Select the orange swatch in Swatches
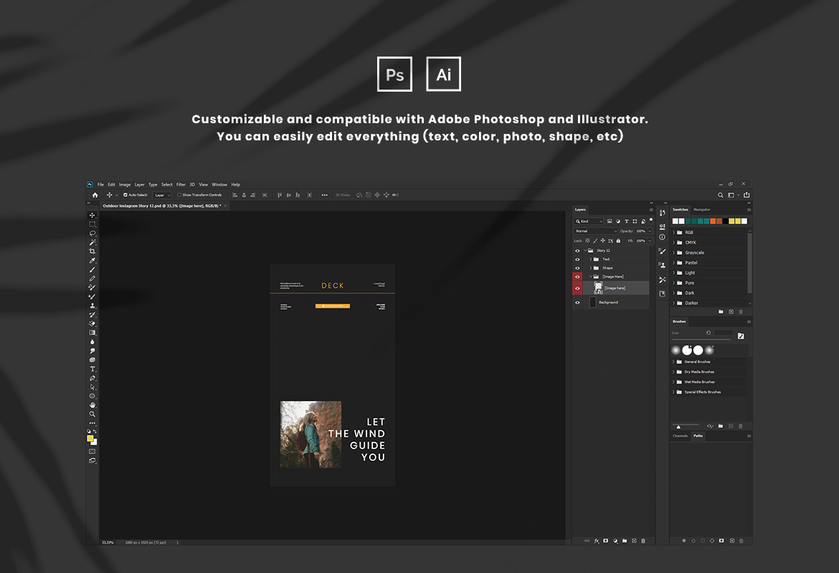This screenshot has width=839, height=573. (x=714, y=221)
